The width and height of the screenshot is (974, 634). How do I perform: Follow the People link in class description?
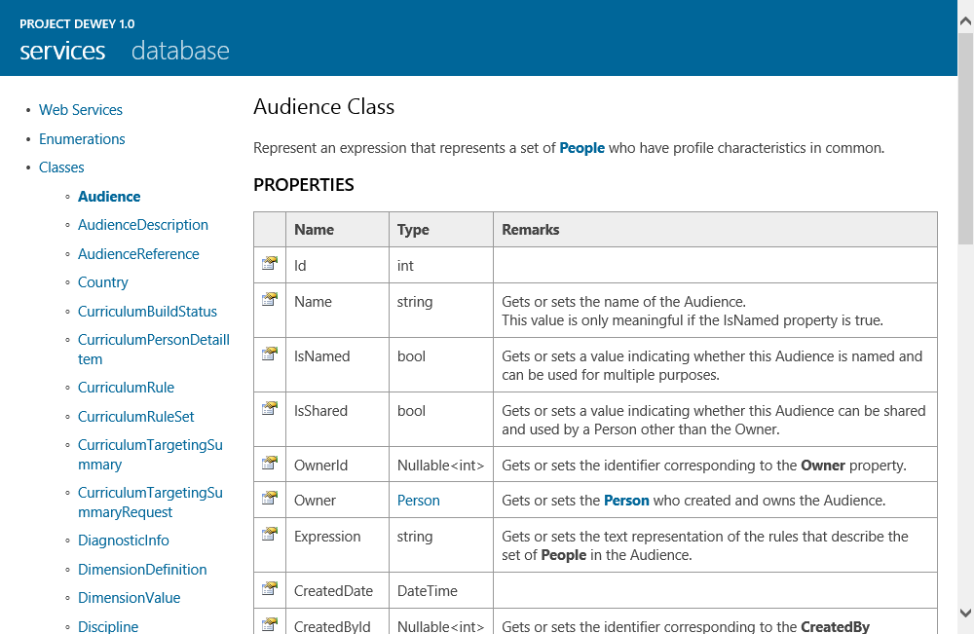pos(581,148)
